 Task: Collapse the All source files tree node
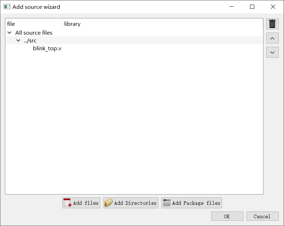[x=10, y=33]
